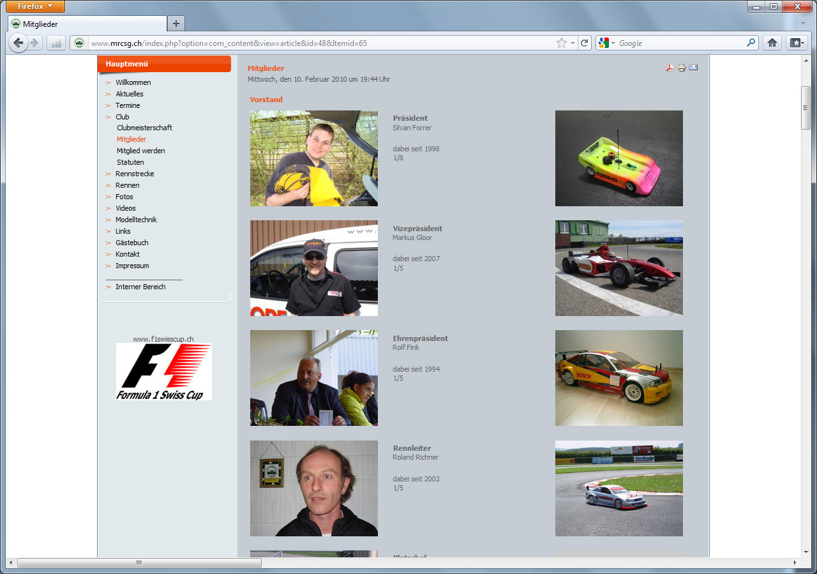Click the Formula 1 Swiss Cup logo
Image resolution: width=817 pixels, height=574 pixels.
coord(164,372)
